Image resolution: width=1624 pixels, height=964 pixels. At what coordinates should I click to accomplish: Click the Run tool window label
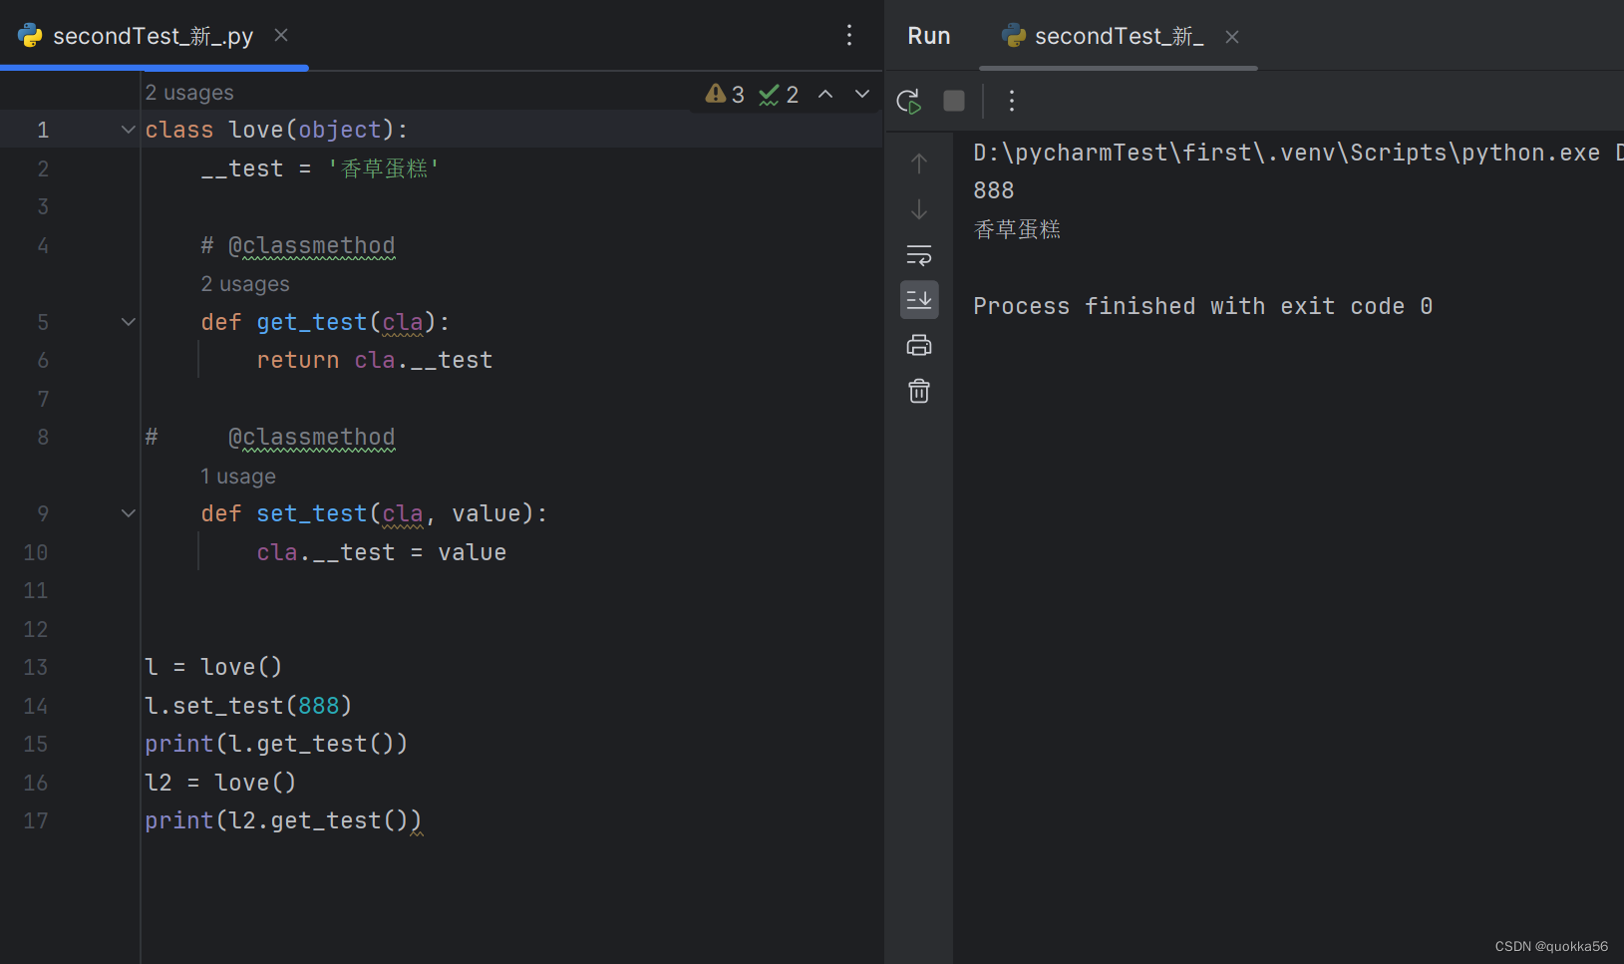pyautogui.click(x=929, y=36)
